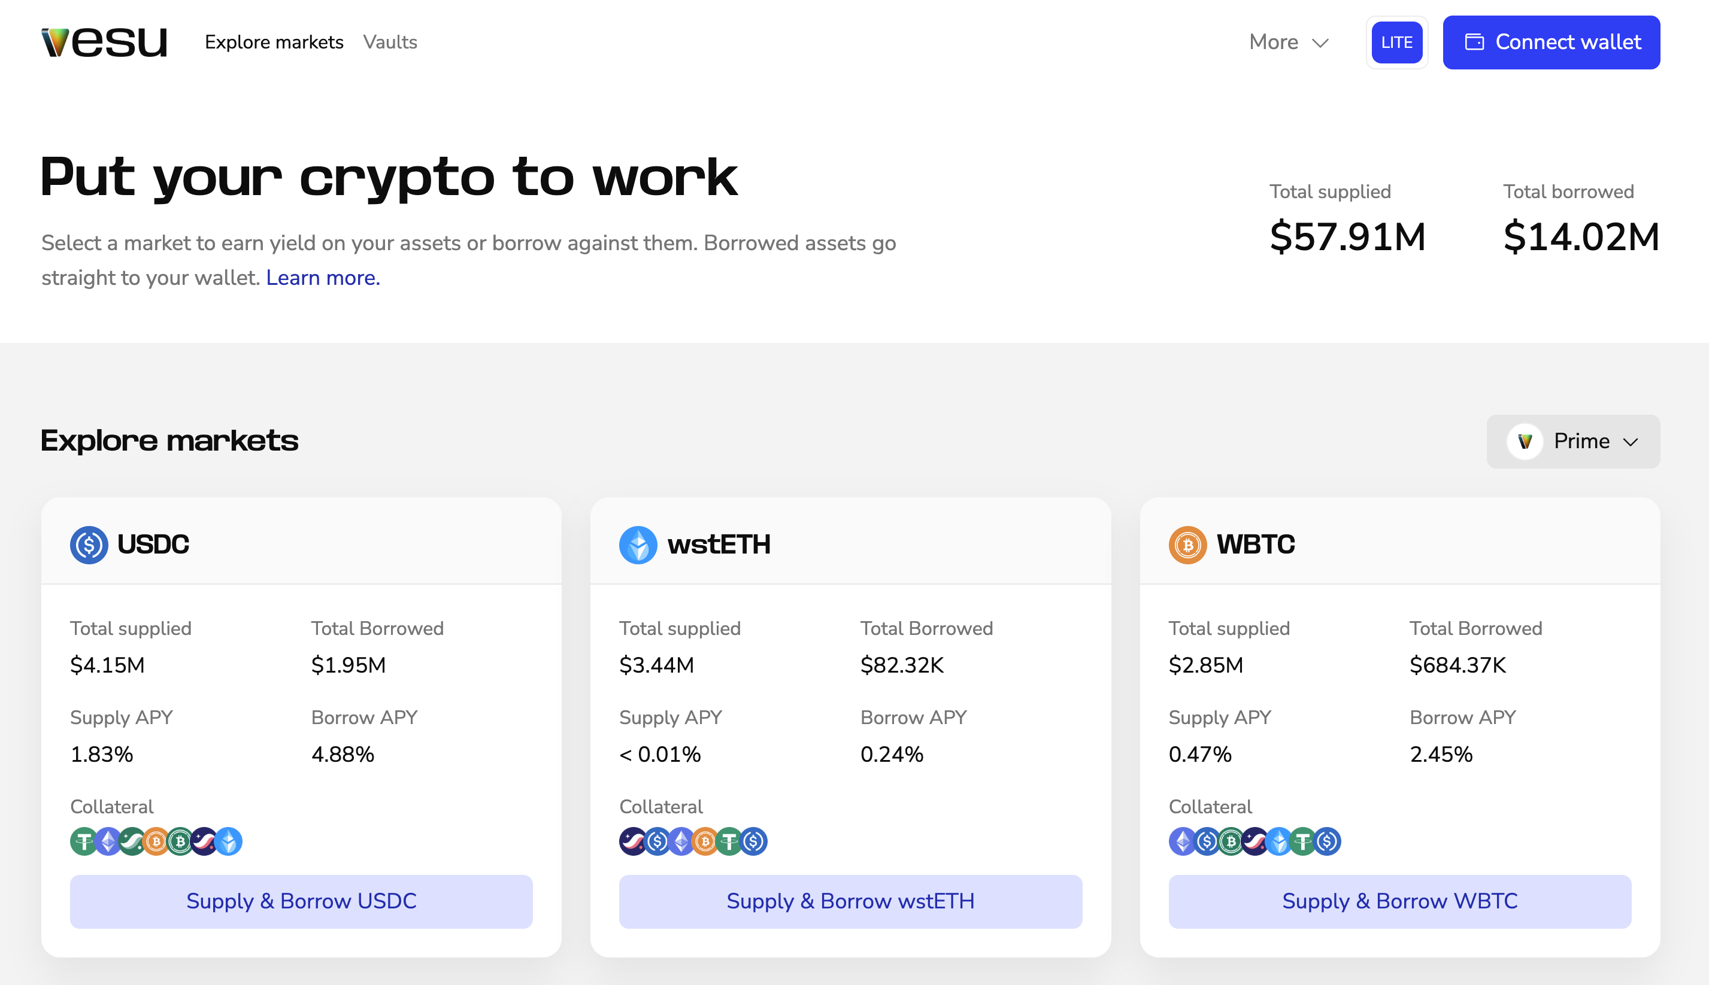The width and height of the screenshot is (1709, 985).
Task: Go to Explore markets in top navigation
Action: tap(274, 42)
